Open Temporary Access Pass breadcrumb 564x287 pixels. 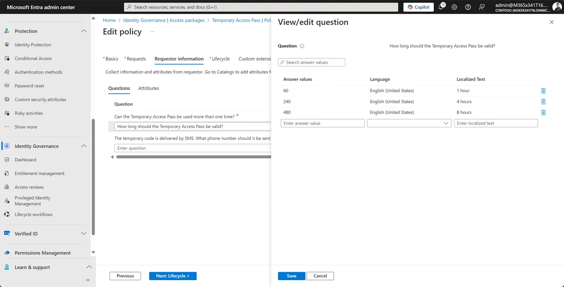(242, 20)
